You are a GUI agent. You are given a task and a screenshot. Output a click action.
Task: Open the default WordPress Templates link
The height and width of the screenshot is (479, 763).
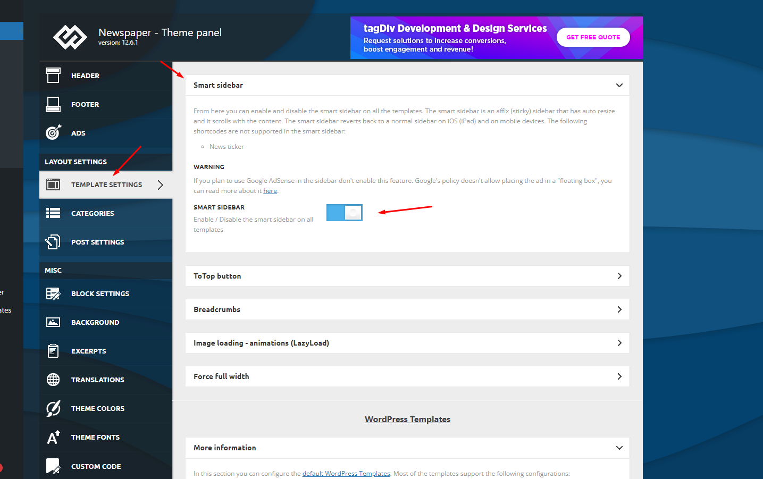tap(346, 474)
